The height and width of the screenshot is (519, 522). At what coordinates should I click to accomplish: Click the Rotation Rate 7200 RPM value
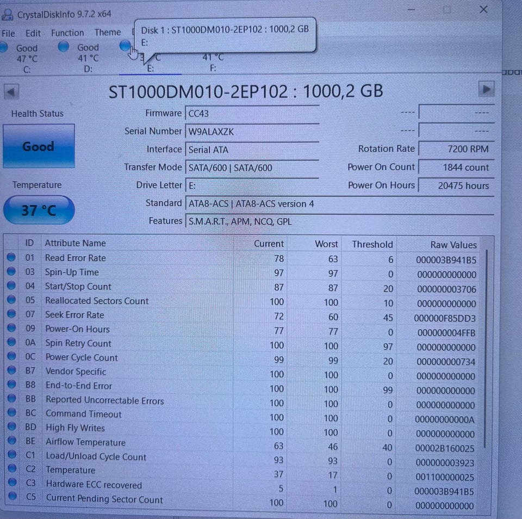point(456,149)
